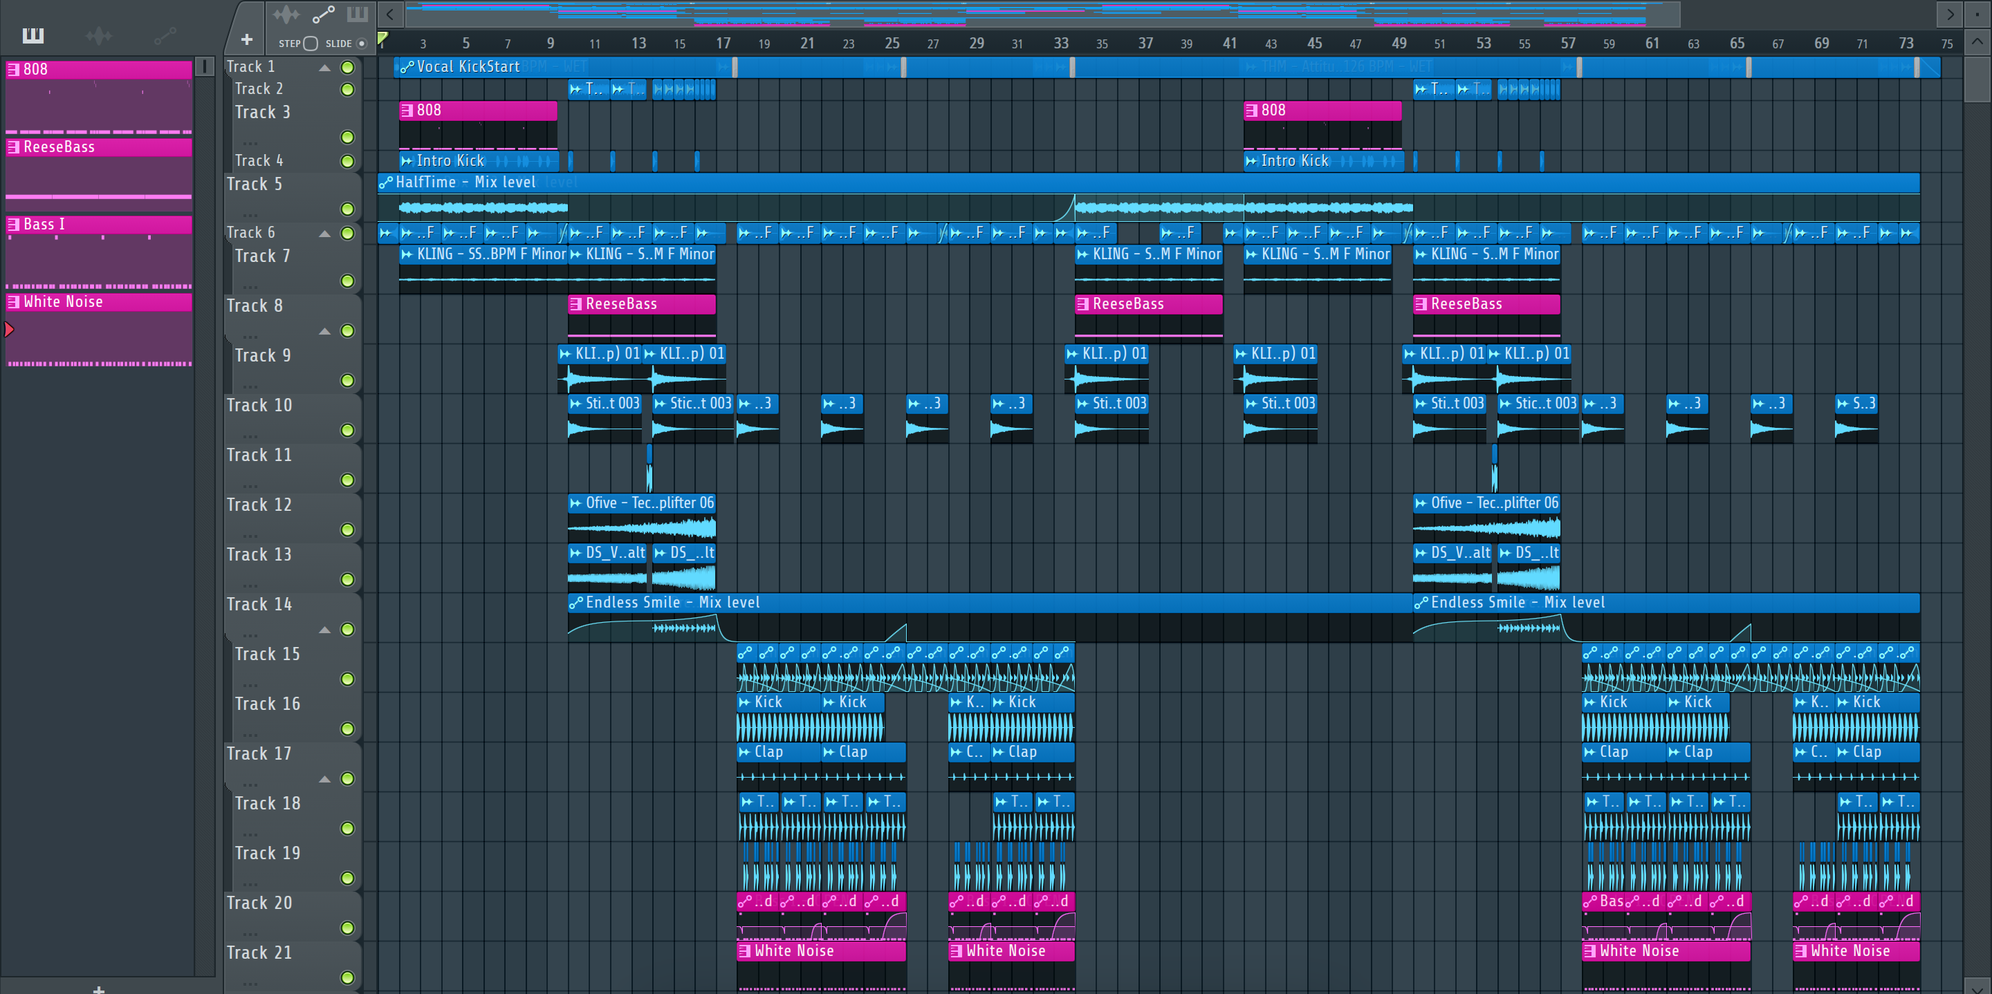
Task: Collapse the Track 14 group triangle
Action: 325,630
